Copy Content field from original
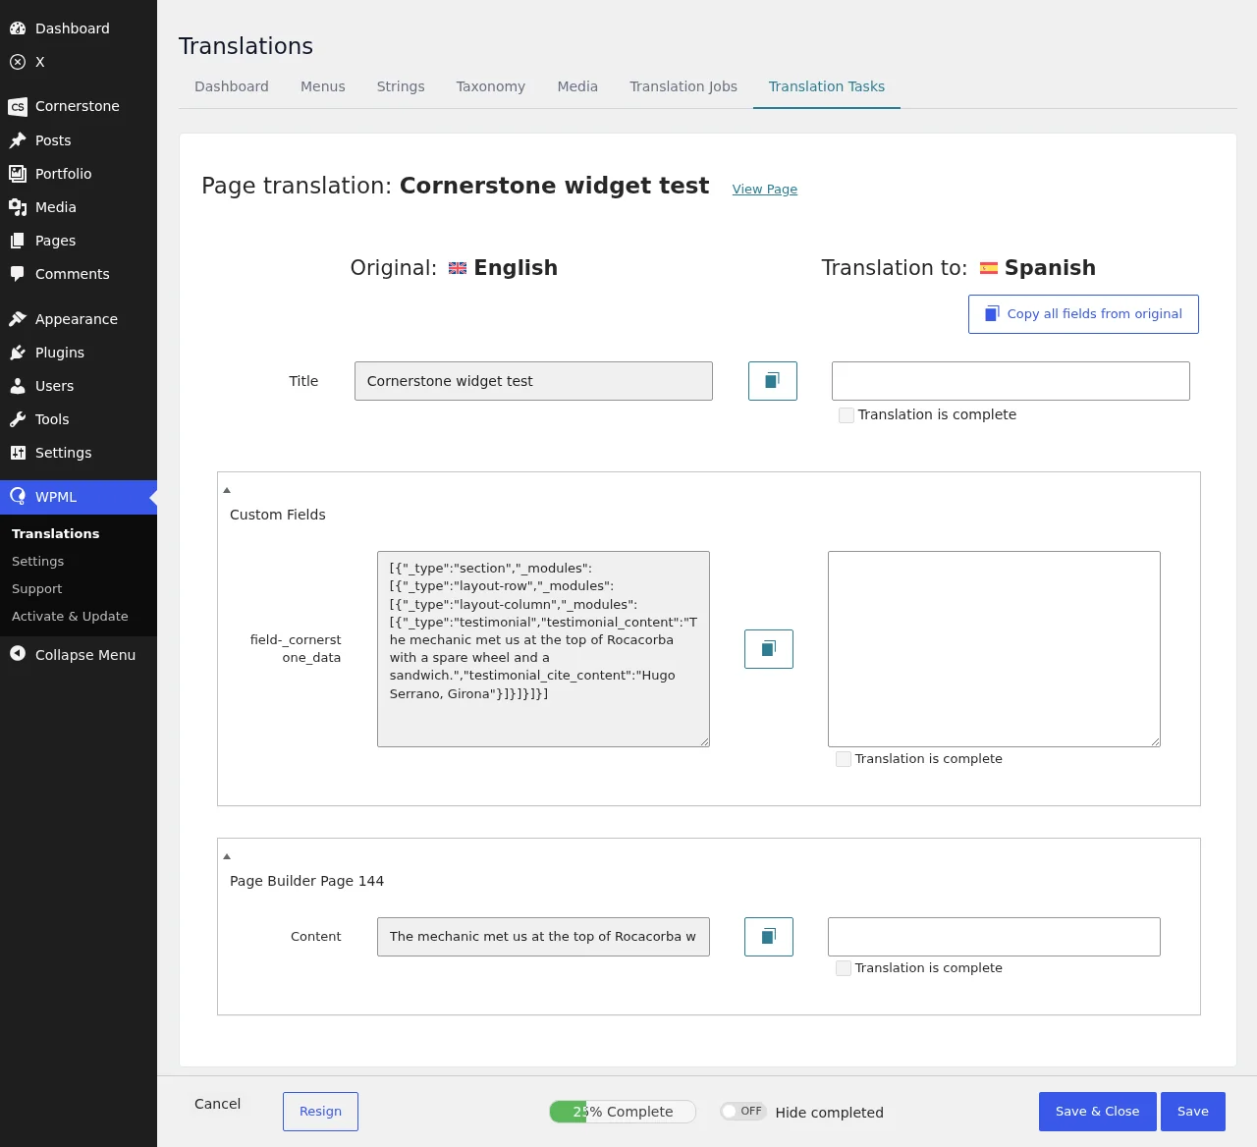1257x1147 pixels. [769, 937]
